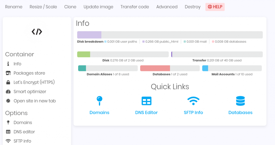This screenshot has height=145, width=275.
Task: Click the compass icon for open site
Action: click(x=8, y=101)
